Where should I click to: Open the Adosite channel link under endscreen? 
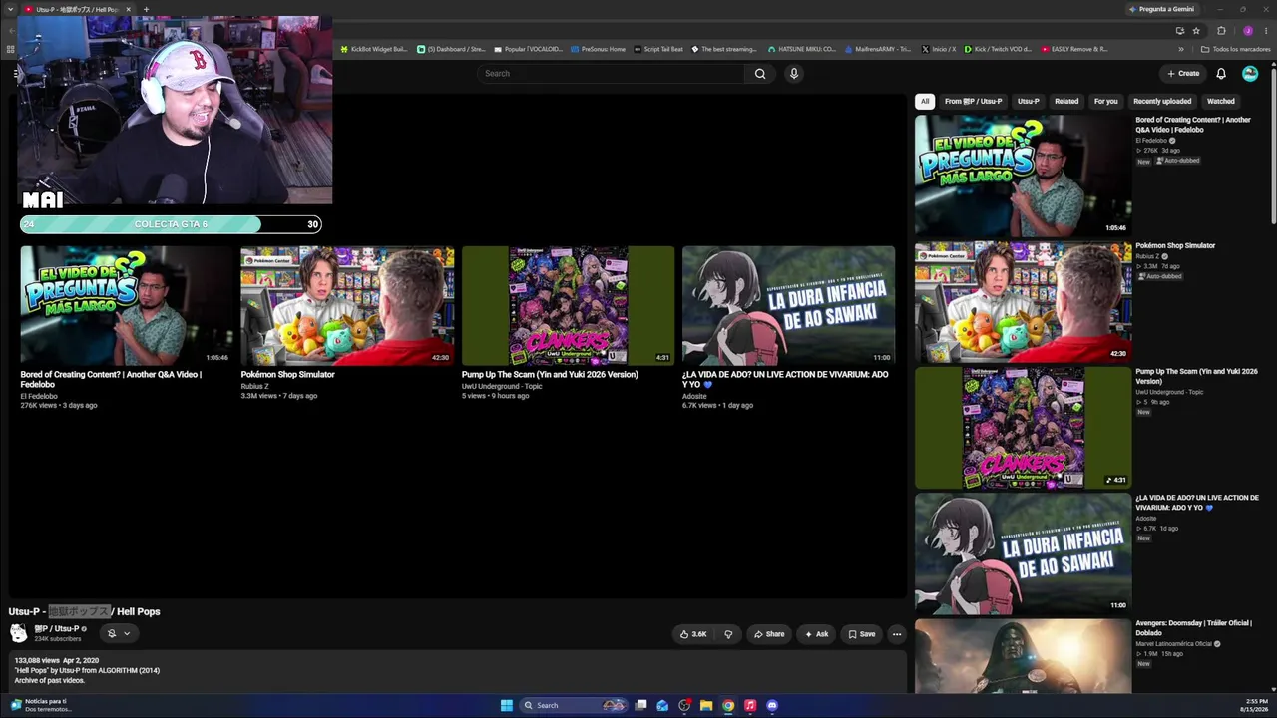694,396
